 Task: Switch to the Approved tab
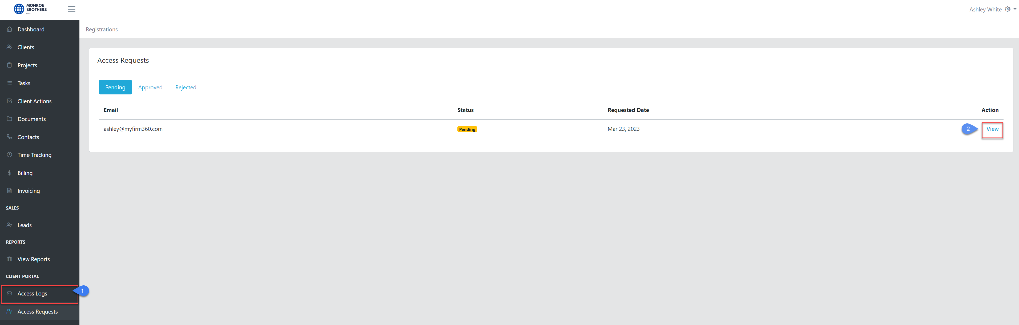click(x=150, y=87)
